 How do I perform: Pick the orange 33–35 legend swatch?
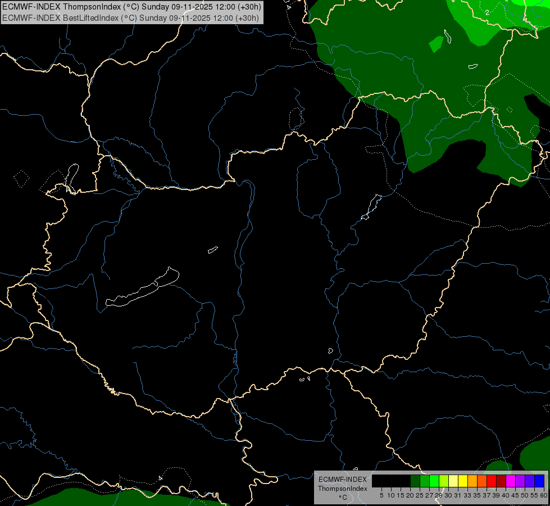(x=472, y=481)
